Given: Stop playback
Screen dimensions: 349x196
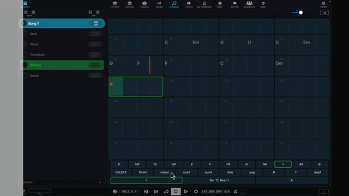Looking at the screenshot, I should [x=176, y=191].
